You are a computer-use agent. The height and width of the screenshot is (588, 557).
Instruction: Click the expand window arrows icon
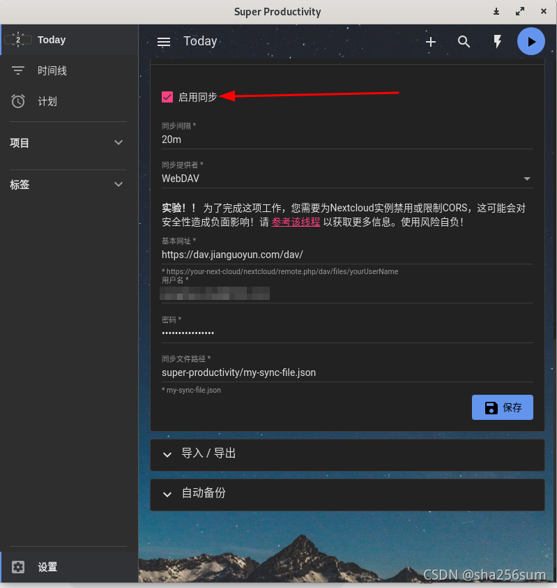coord(520,12)
